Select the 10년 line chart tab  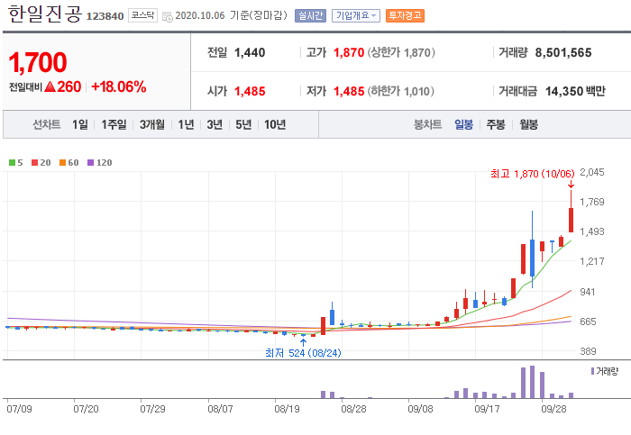point(275,124)
